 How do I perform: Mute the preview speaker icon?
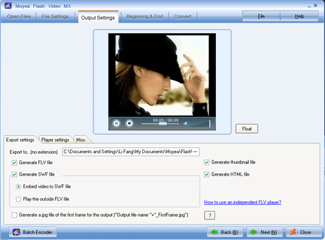186,124
